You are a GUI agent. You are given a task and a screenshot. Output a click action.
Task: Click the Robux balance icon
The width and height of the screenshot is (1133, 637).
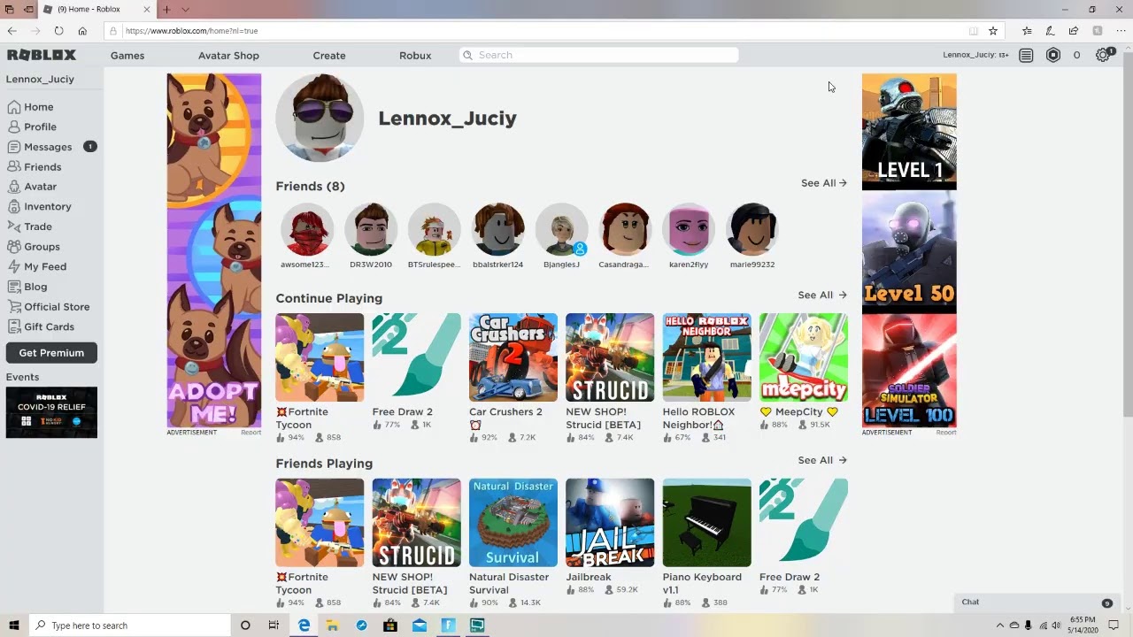coord(1053,55)
